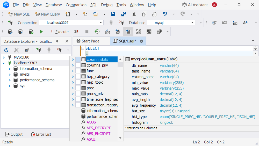Pin the Database Explorer panel
The image size is (259, 146).
point(57,41)
